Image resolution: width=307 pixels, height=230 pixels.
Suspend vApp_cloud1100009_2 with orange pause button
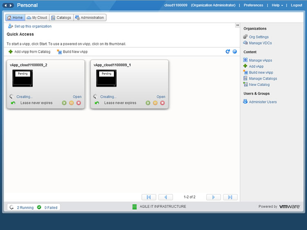click(x=72, y=103)
